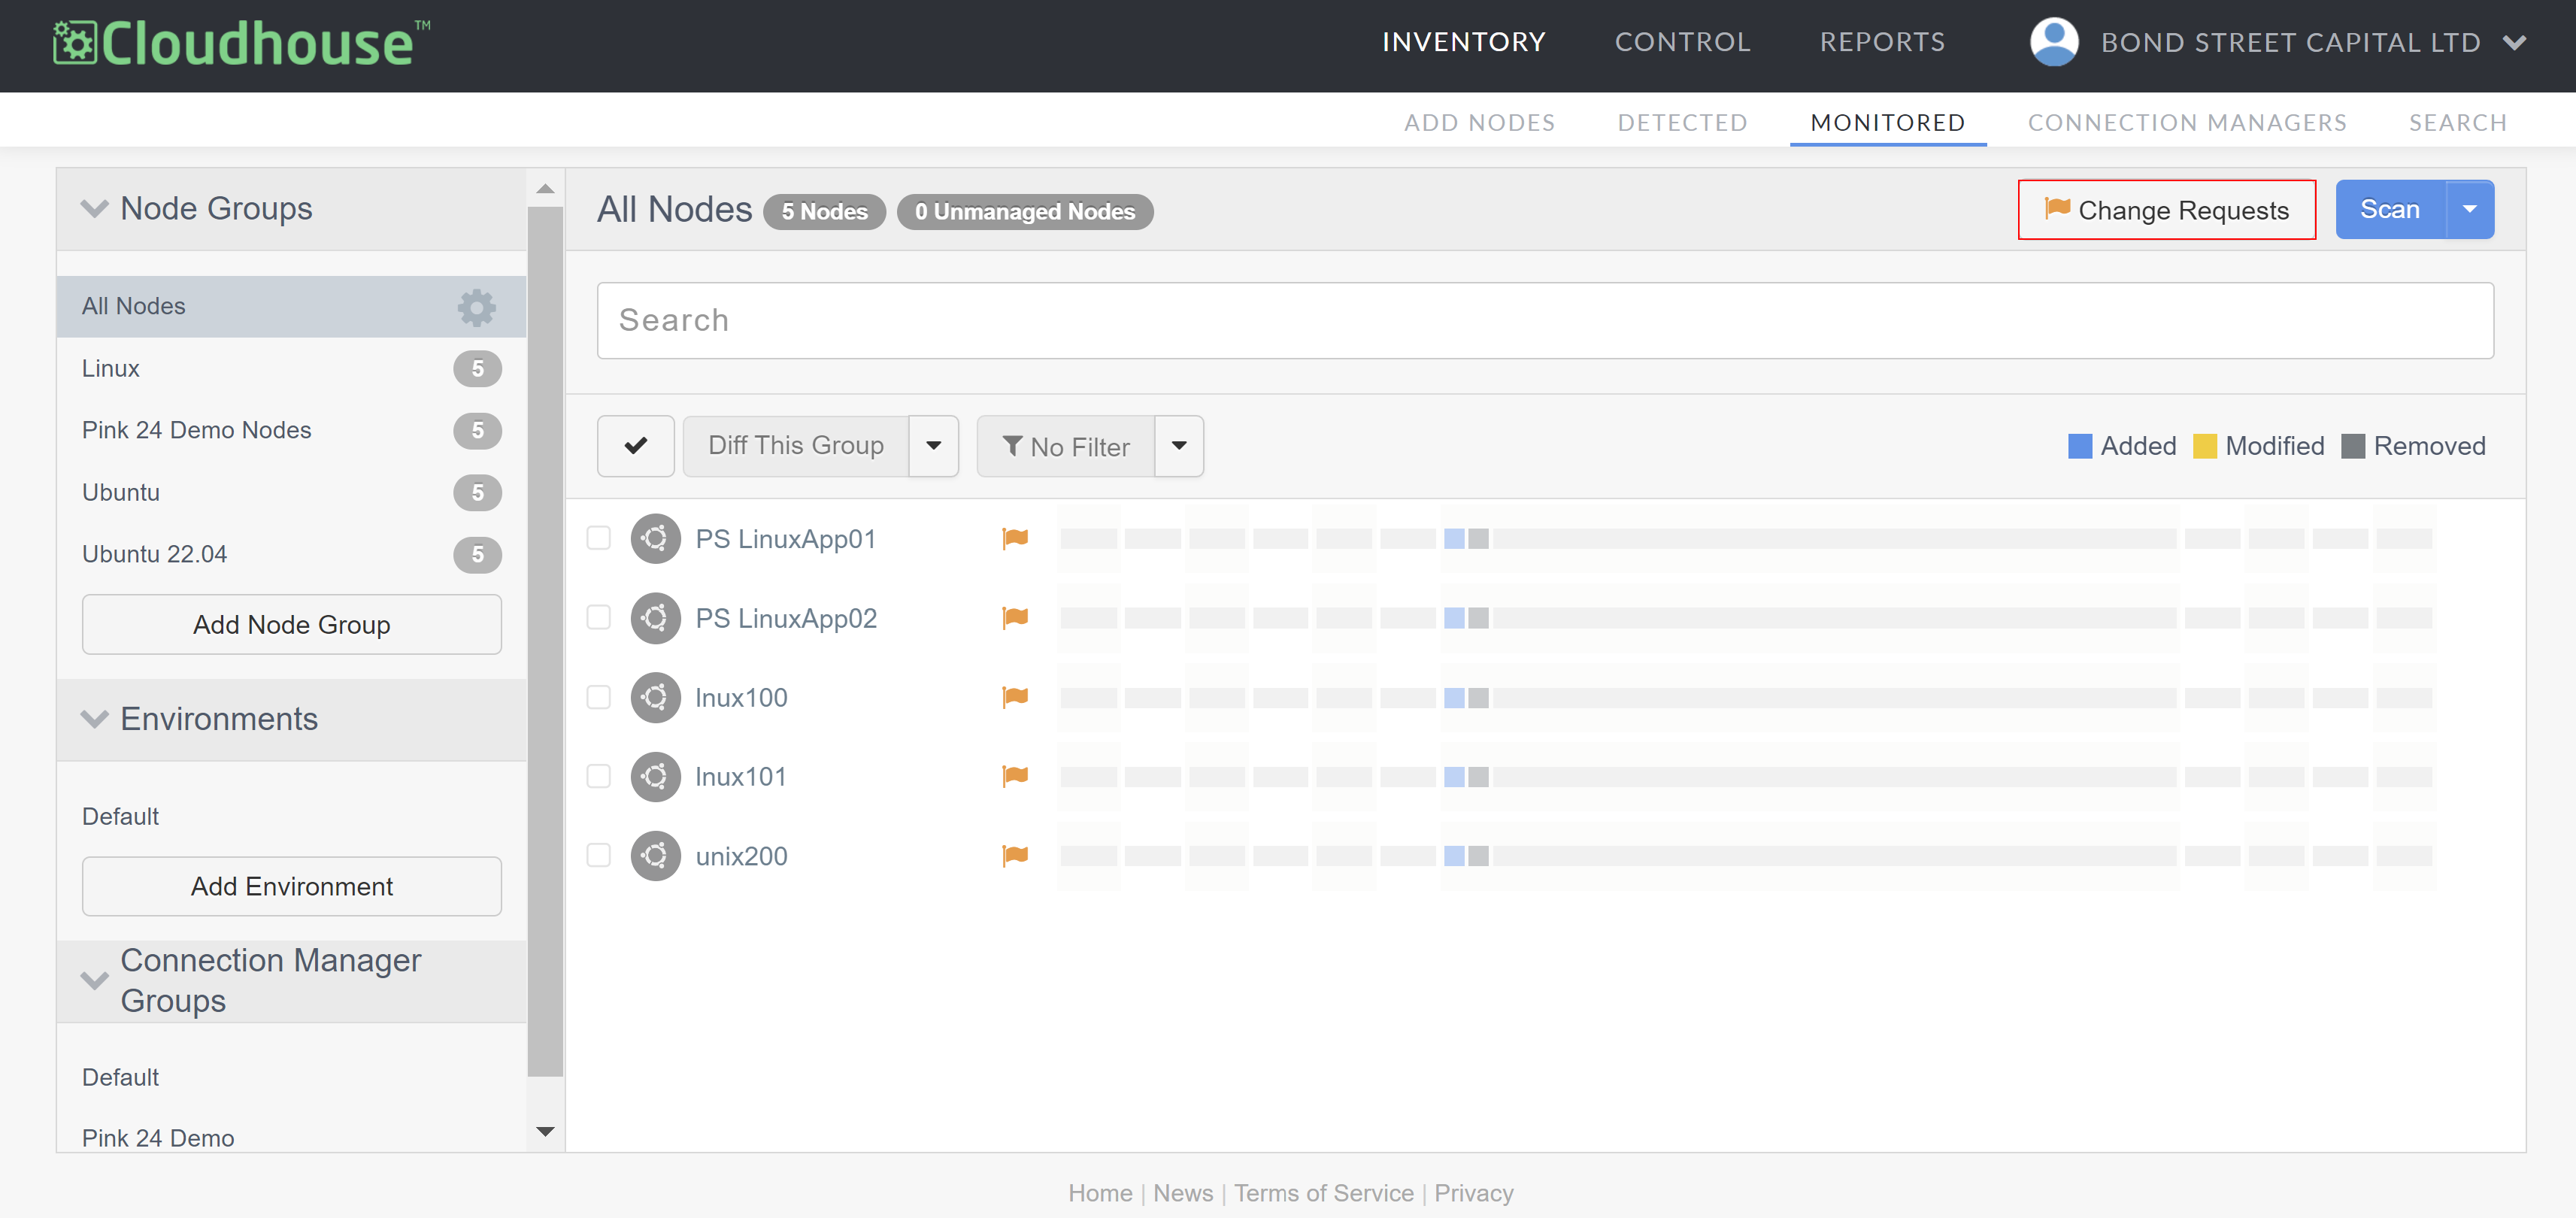Viewport: 2576px width, 1218px height.
Task: Open the Control menu
Action: click(1683, 42)
